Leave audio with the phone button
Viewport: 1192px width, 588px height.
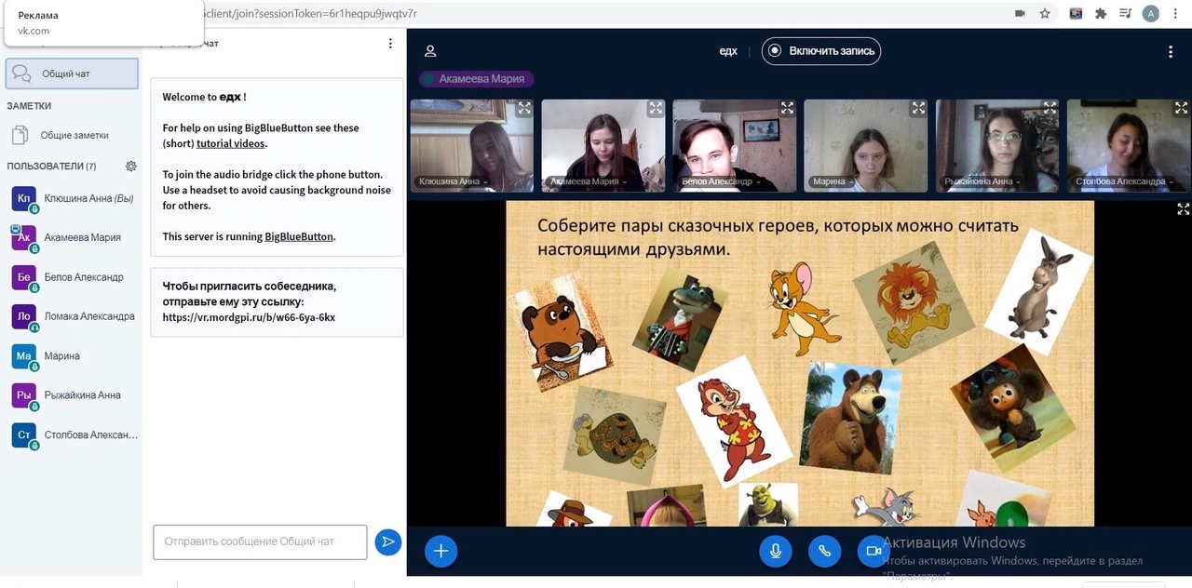point(824,551)
